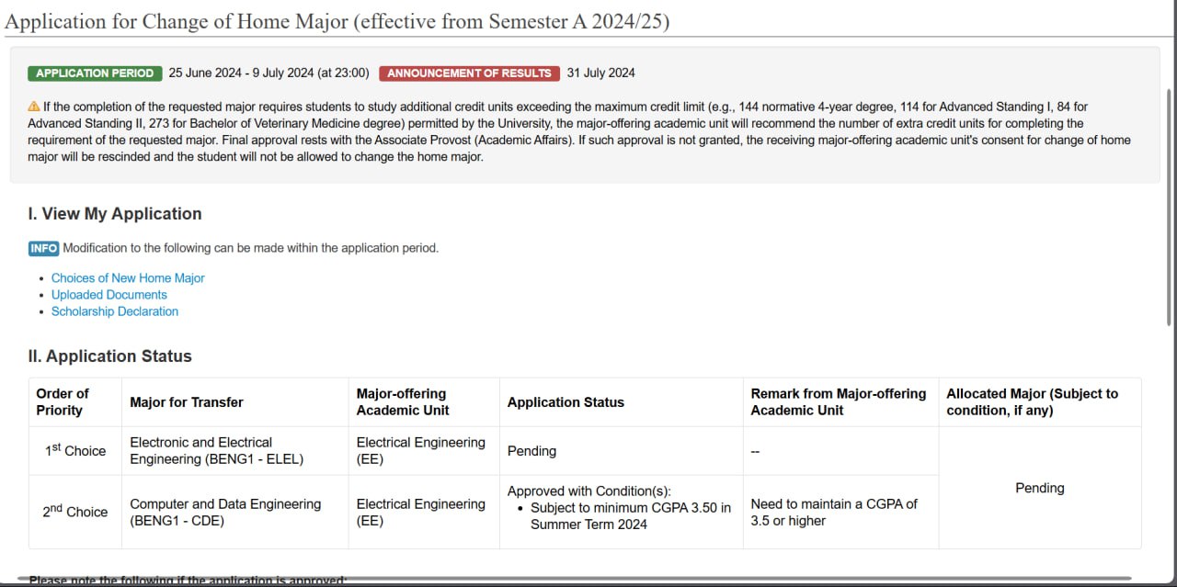
Task: Click the Application Status column header
Action: coord(566,402)
